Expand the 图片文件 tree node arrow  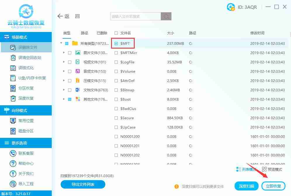point(64,53)
